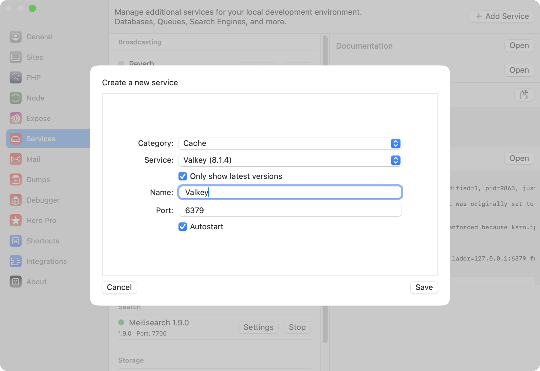Open Dumps using its sidebar icon
This screenshot has height=371, width=540.
[x=15, y=179]
